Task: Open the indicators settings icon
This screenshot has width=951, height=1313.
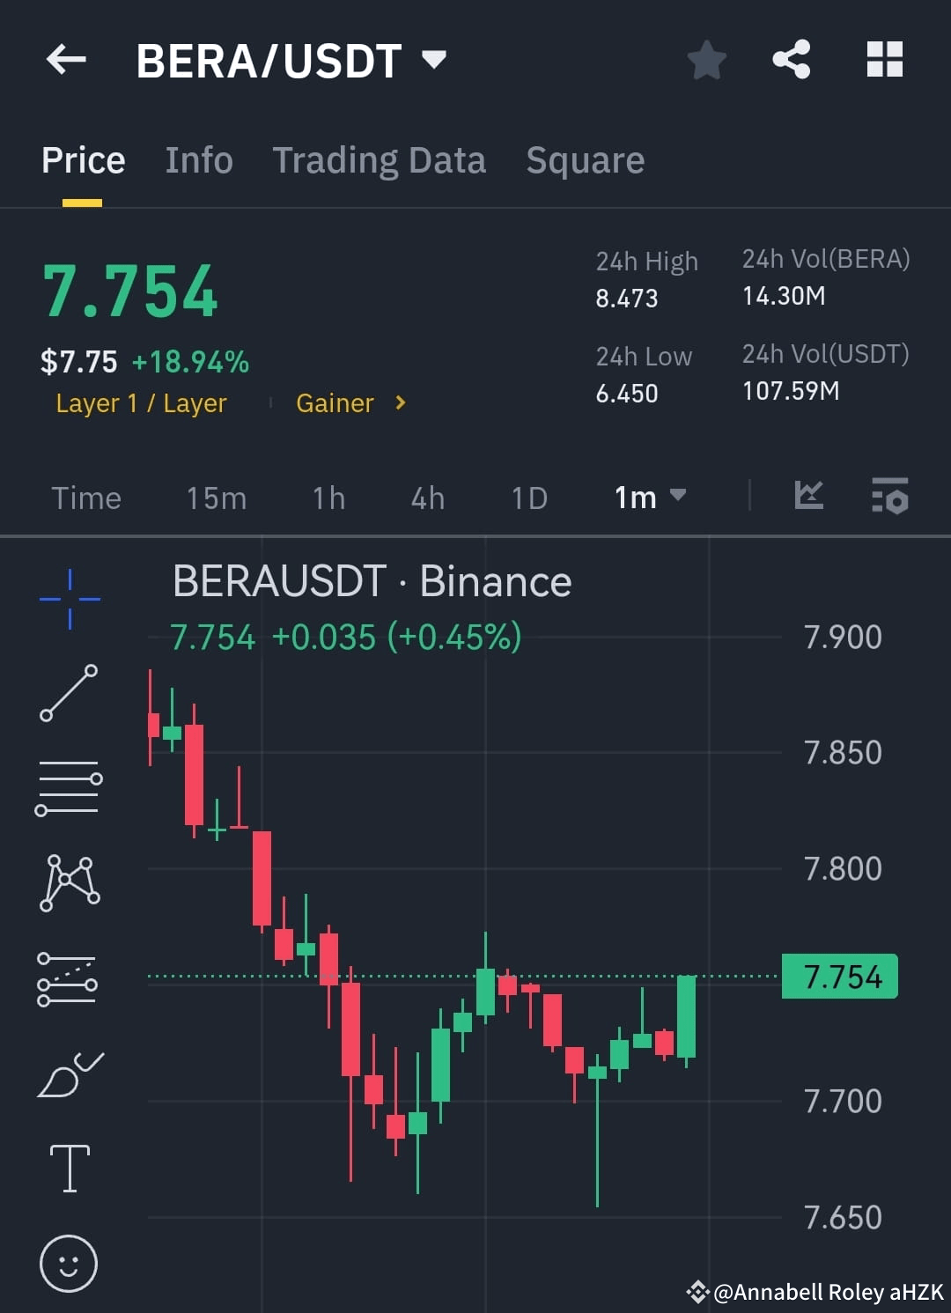Action: tap(889, 498)
